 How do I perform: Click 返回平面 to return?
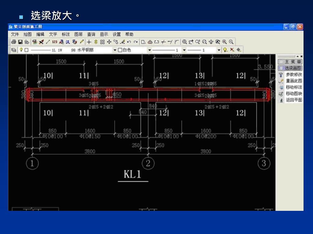(x=294, y=100)
